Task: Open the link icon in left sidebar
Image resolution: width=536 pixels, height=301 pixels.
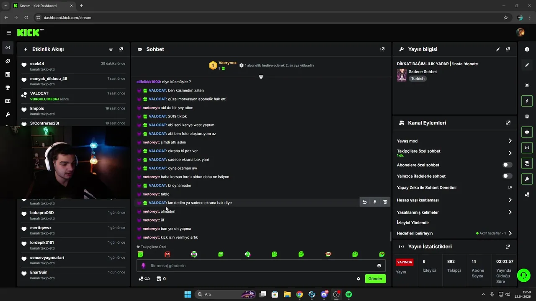Action: pos(8,61)
